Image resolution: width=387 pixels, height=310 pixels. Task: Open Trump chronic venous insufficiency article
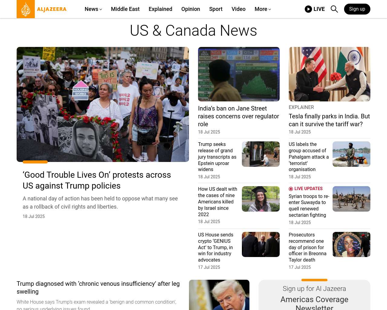[x=98, y=288]
